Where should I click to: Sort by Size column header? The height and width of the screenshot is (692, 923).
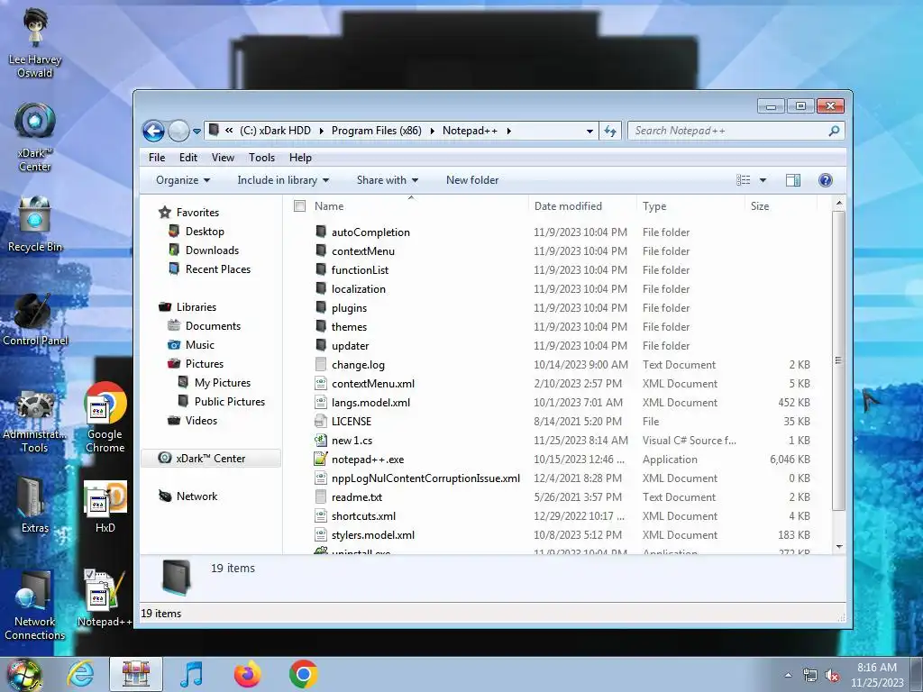coord(781,206)
